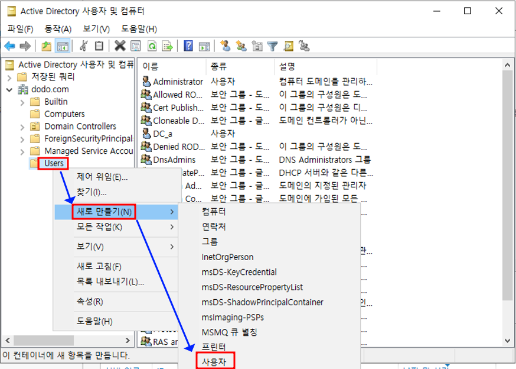Create new user via toolbar icon
The height and width of the screenshot is (369, 516).
tap(226, 46)
